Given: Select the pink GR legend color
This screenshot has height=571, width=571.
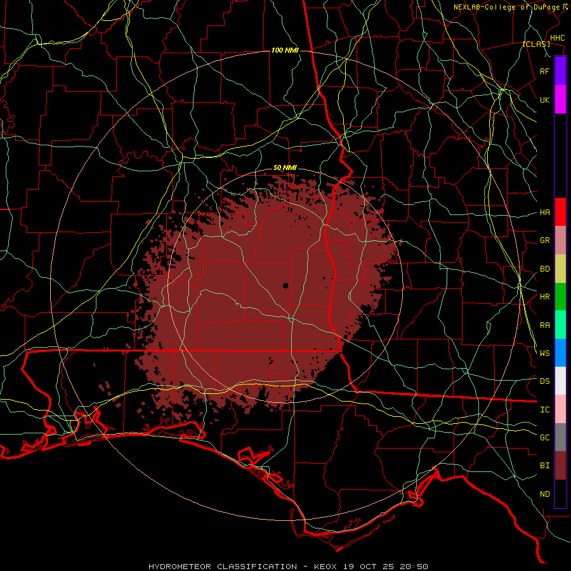Looking at the screenshot, I should pyautogui.click(x=560, y=240).
